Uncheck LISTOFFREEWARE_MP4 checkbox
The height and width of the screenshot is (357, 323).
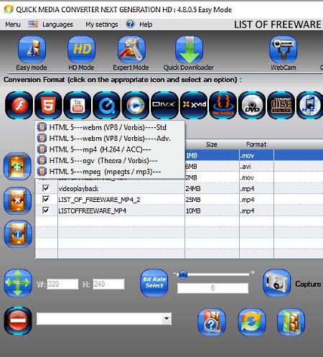(46, 210)
